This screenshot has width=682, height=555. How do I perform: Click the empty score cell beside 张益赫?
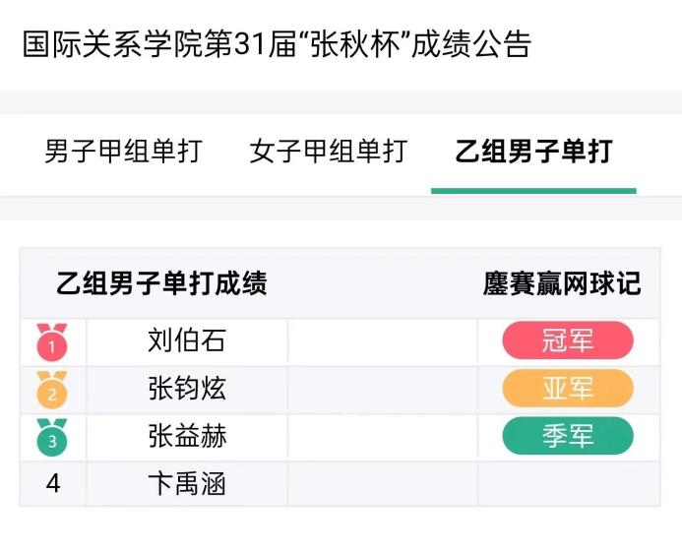click(x=382, y=436)
